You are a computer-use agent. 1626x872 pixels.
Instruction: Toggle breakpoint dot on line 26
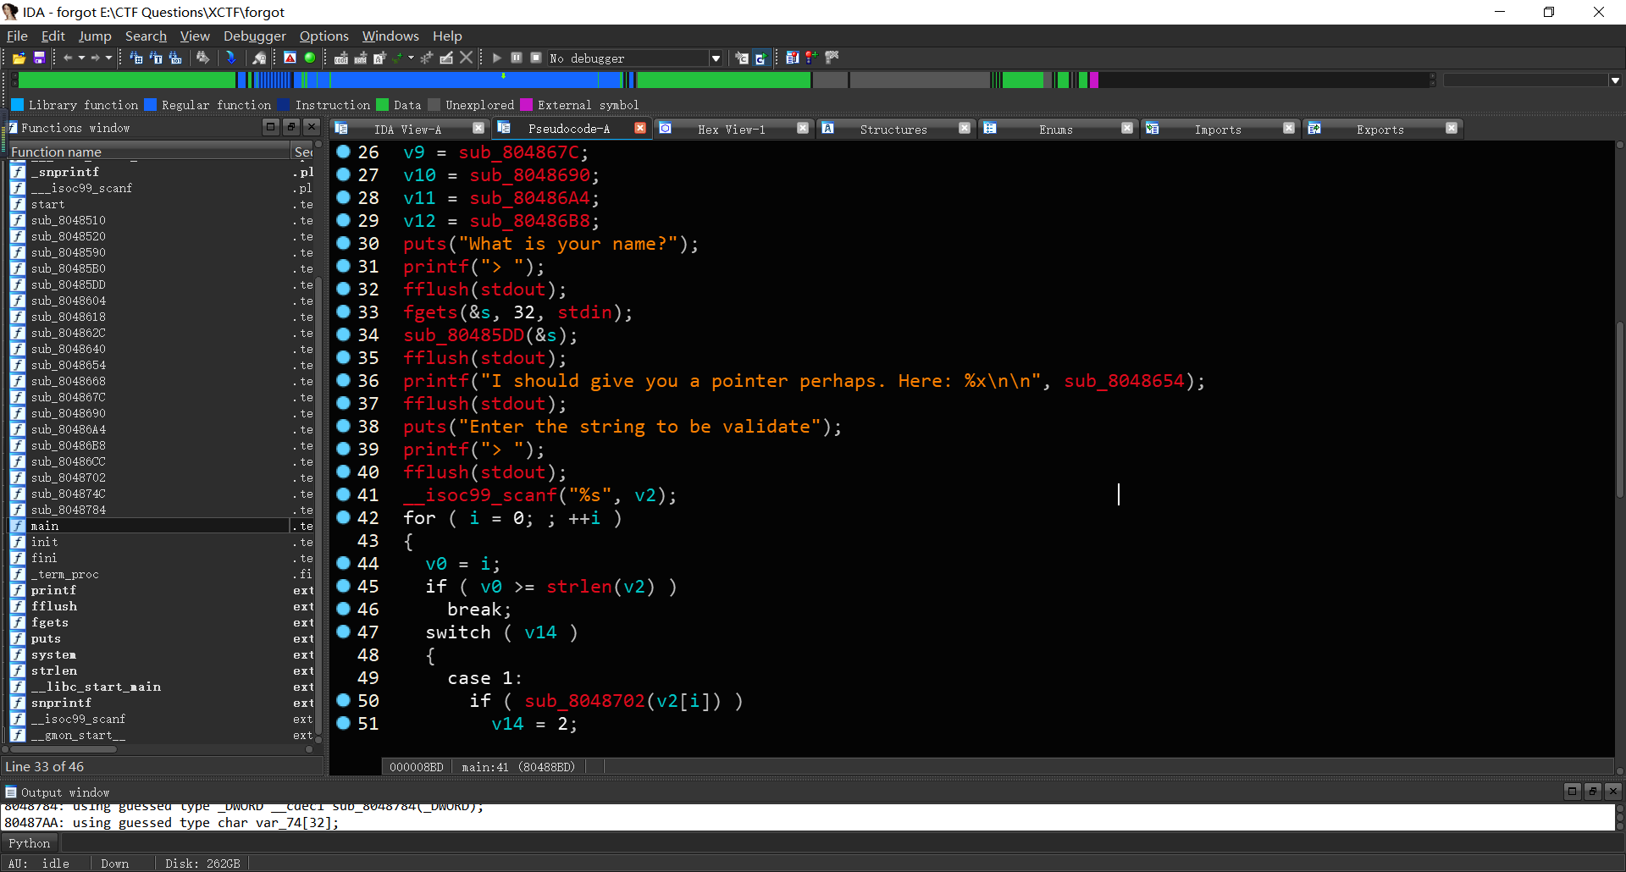[343, 152]
